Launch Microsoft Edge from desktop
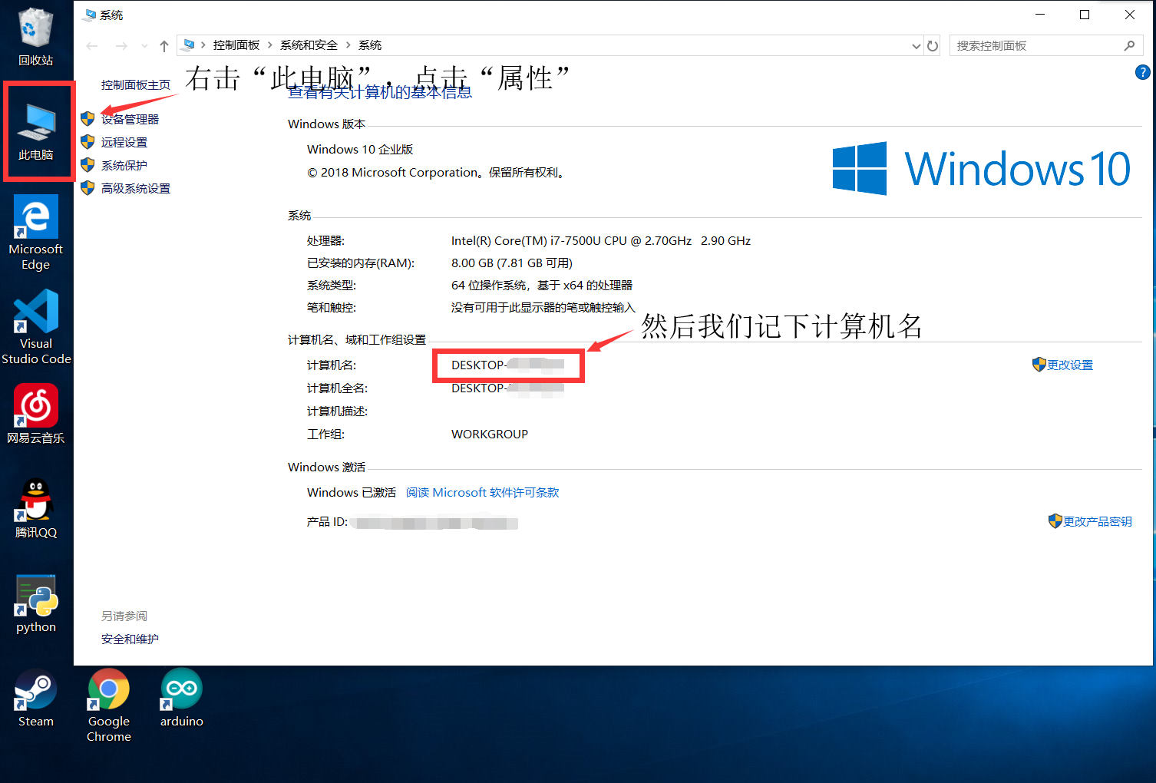This screenshot has height=783, width=1156. coord(36,233)
